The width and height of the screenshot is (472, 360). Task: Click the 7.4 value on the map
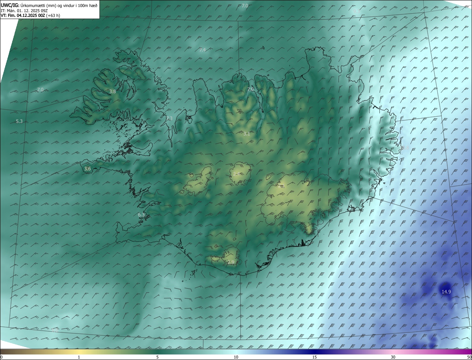pyautogui.click(x=202, y=50)
